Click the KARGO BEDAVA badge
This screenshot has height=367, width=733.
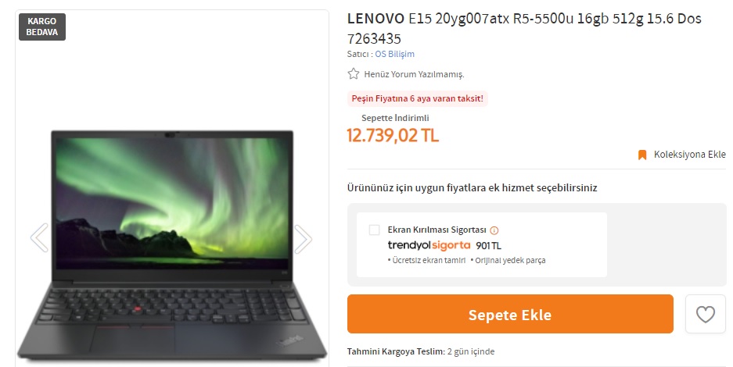point(42,27)
